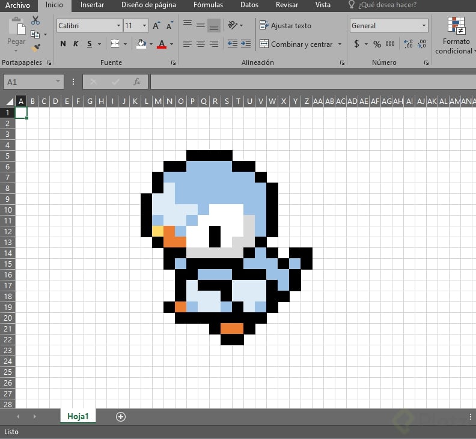
Task: Switch to the Fórmulas tab
Action: 208,5
